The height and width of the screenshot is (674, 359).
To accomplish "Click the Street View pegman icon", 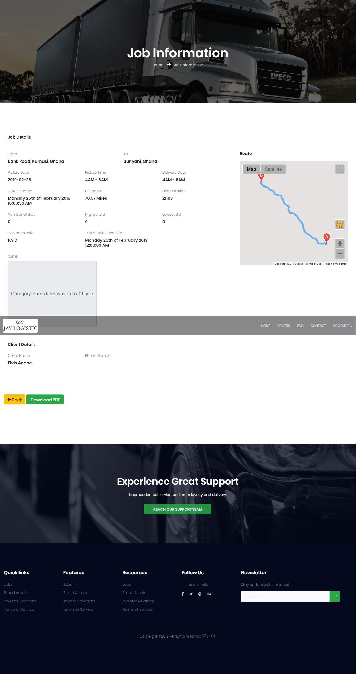I will (340, 224).
